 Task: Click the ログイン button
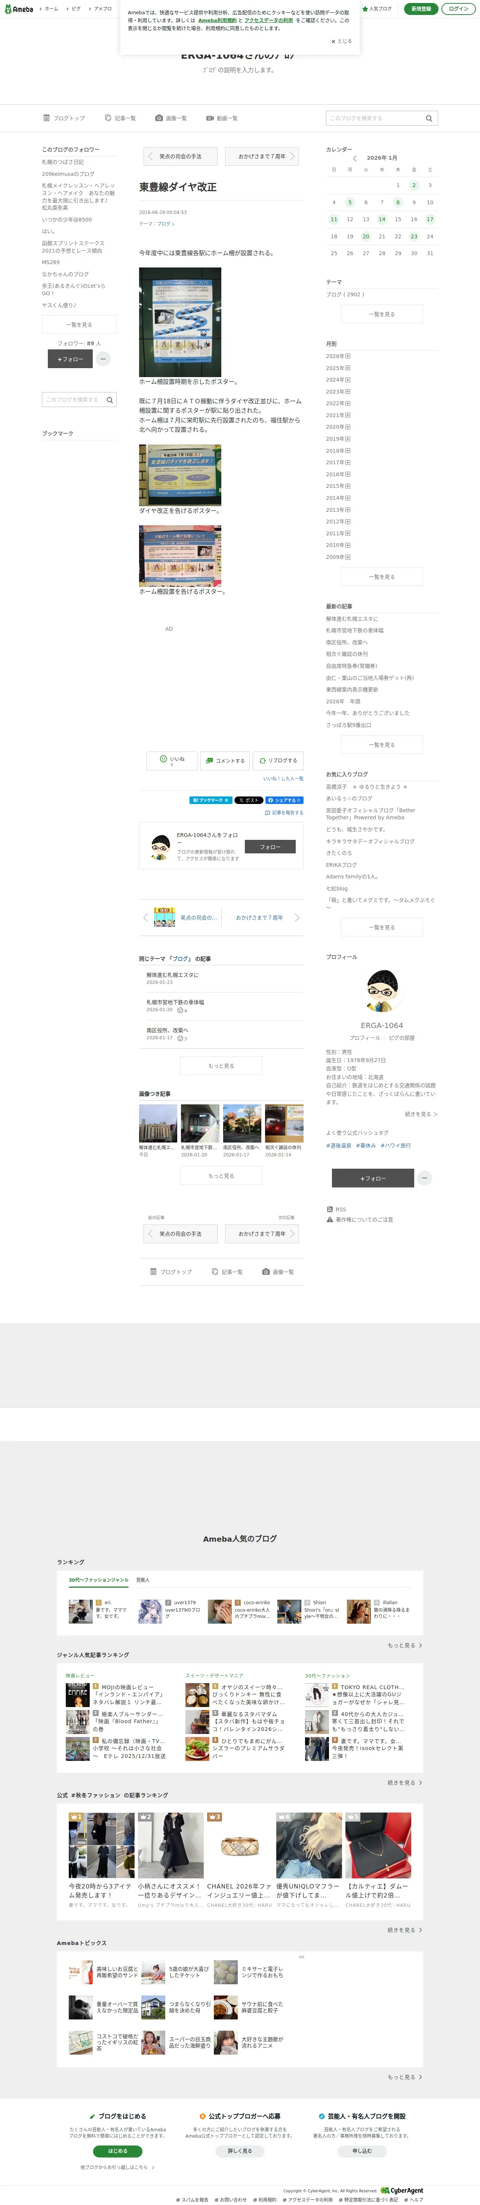(459, 9)
